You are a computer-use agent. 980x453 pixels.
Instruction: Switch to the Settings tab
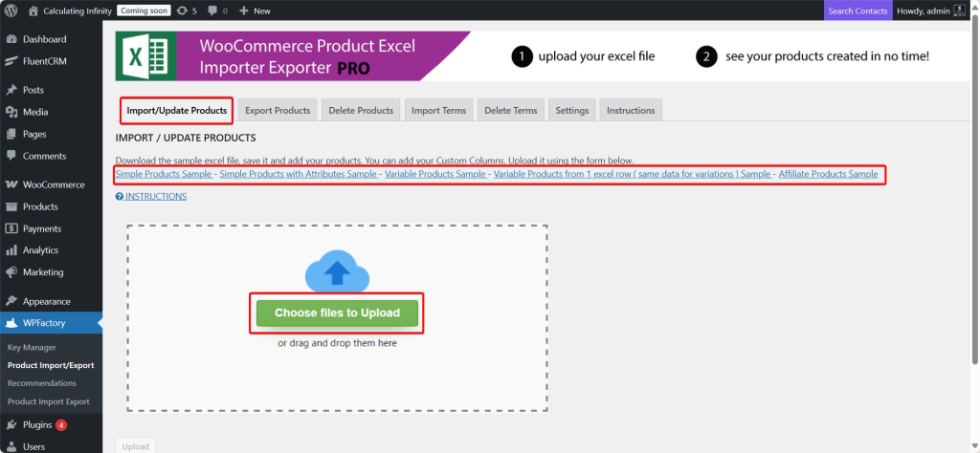click(x=572, y=111)
